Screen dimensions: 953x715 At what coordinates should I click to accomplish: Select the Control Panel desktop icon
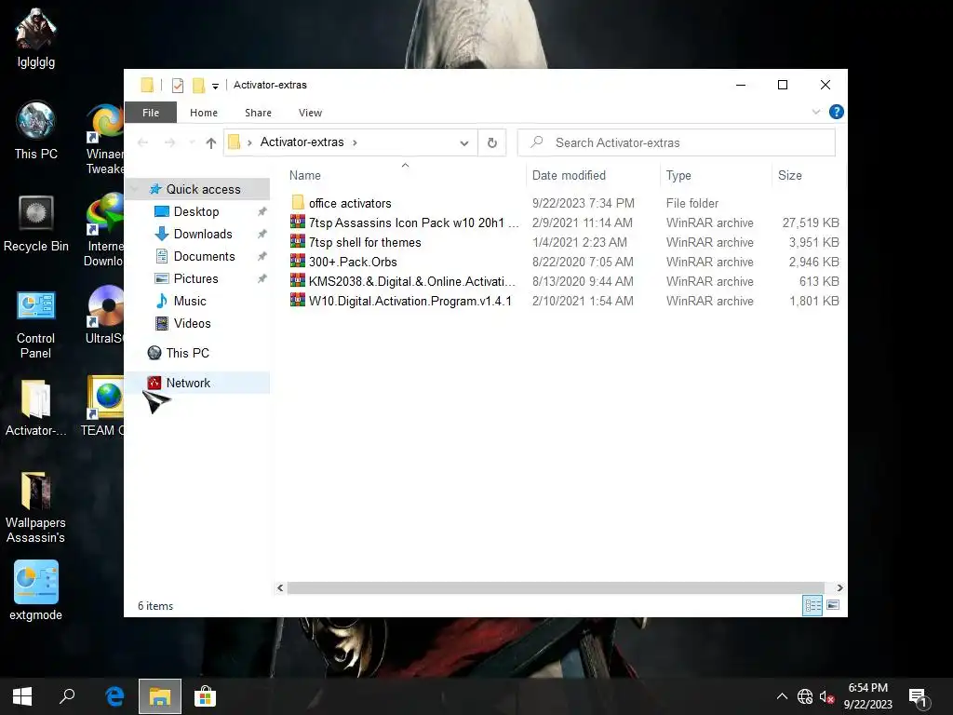coord(36,324)
